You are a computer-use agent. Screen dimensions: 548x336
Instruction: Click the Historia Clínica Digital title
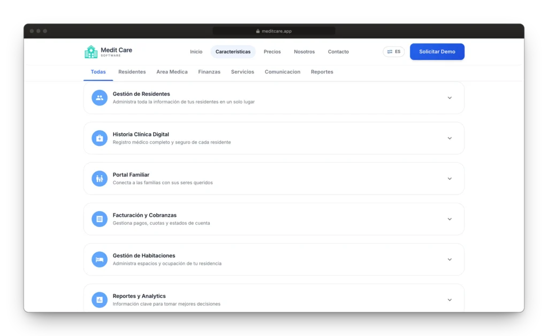tap(141, 135)
